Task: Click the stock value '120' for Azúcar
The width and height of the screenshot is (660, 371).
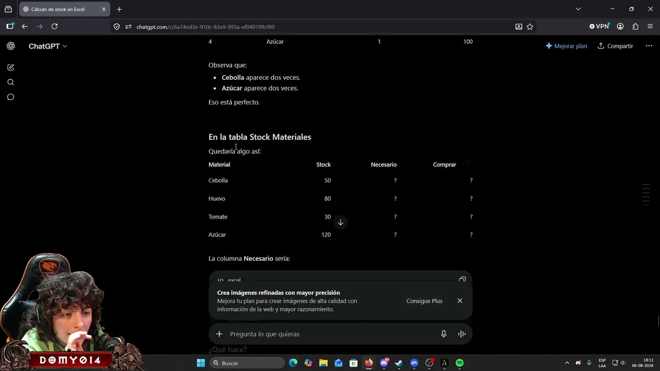Action: 326,234
